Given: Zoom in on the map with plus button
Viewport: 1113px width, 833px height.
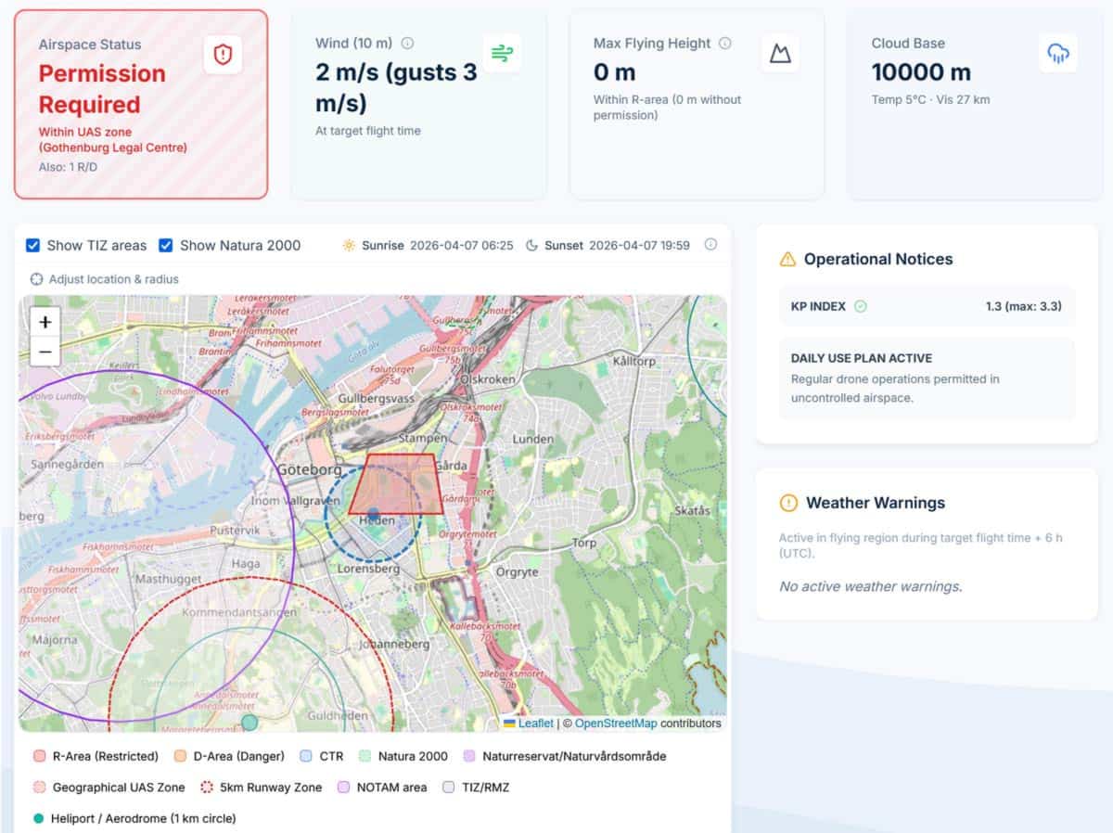Looking at the screenshot, I should tap(45, 323).
